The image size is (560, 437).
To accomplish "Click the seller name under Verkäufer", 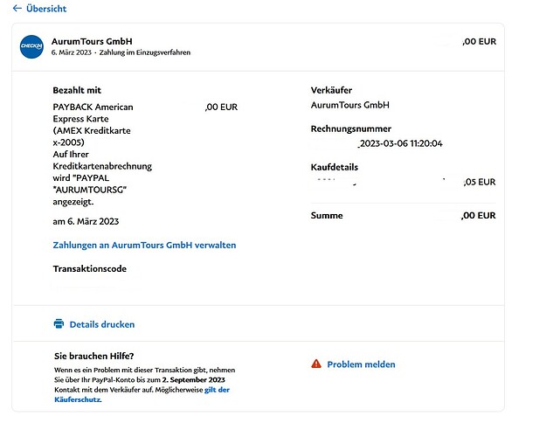I will [349, 105].
